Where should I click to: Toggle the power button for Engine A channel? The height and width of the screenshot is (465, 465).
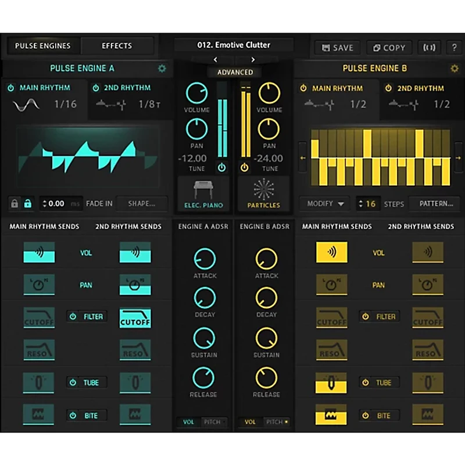tap(221, 168)
